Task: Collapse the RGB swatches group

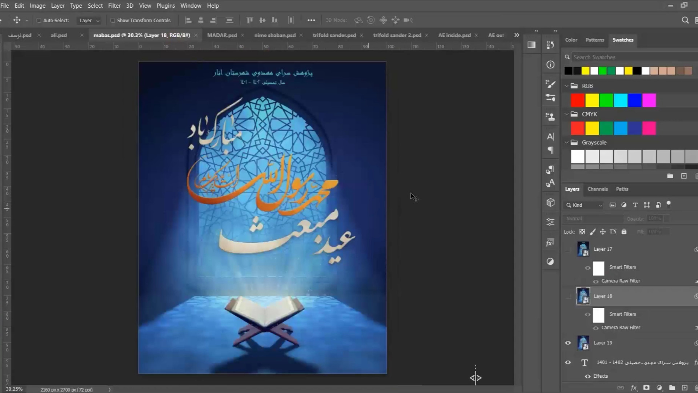Action: click(x=566, y=86)
